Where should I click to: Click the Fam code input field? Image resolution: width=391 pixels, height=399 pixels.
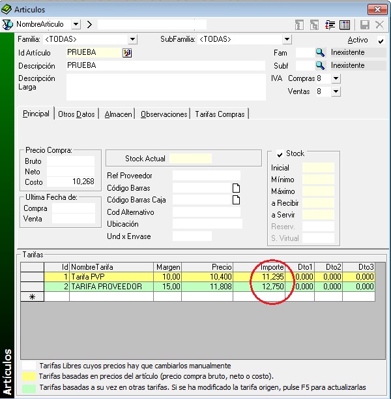305,53
